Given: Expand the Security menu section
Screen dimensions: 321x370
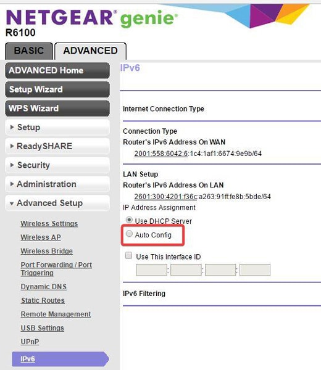Looking at the screenshot, I should tap(57, 165).
